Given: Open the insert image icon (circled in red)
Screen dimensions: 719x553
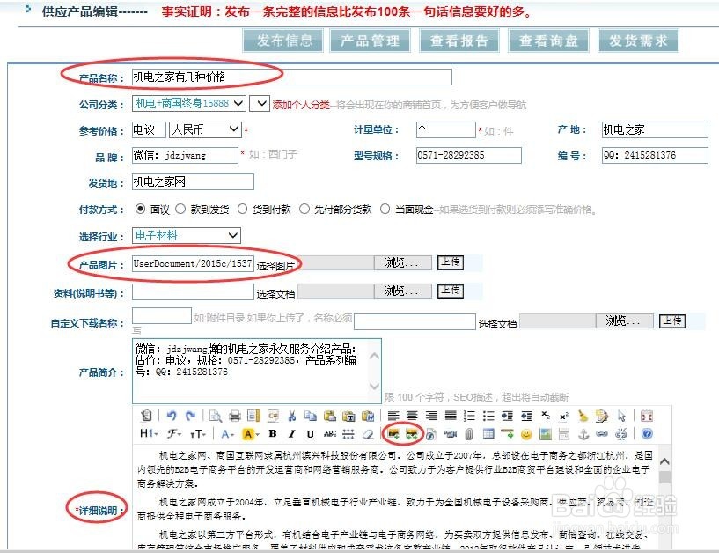Looking at the screenshot, I should 394,431.
